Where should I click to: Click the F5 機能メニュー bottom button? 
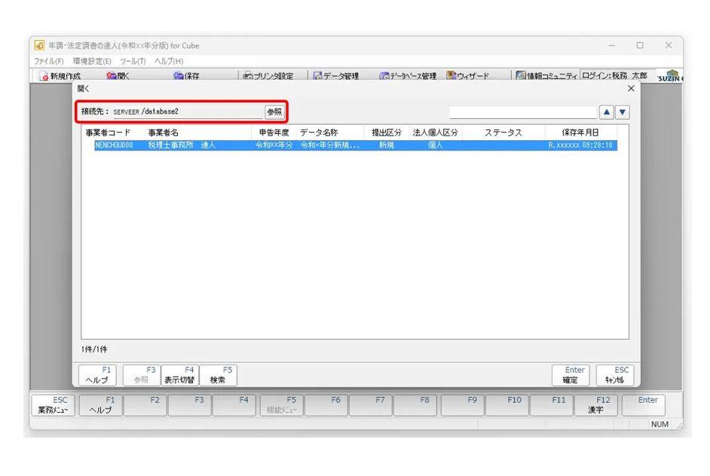point(280,405)
